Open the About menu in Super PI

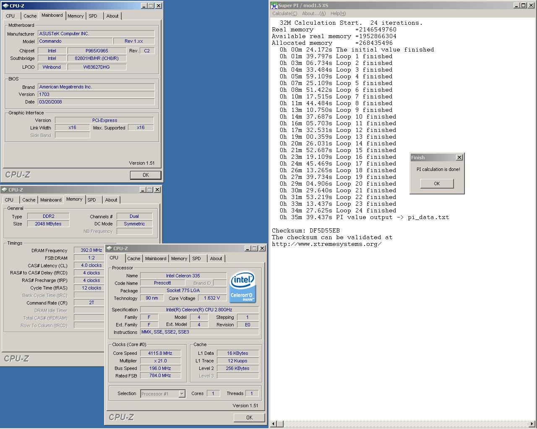click(314, 13)
